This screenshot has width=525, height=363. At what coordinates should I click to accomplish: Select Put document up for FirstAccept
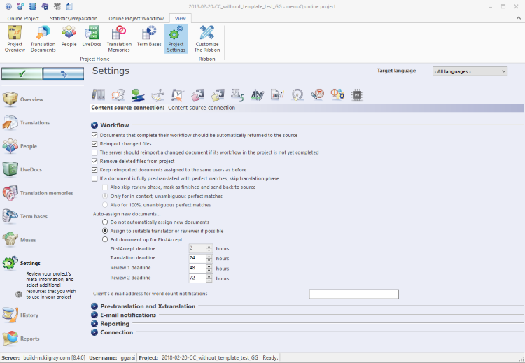click(105, 239)
